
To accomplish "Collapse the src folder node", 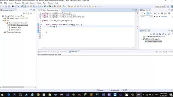I will coord(3,20).
